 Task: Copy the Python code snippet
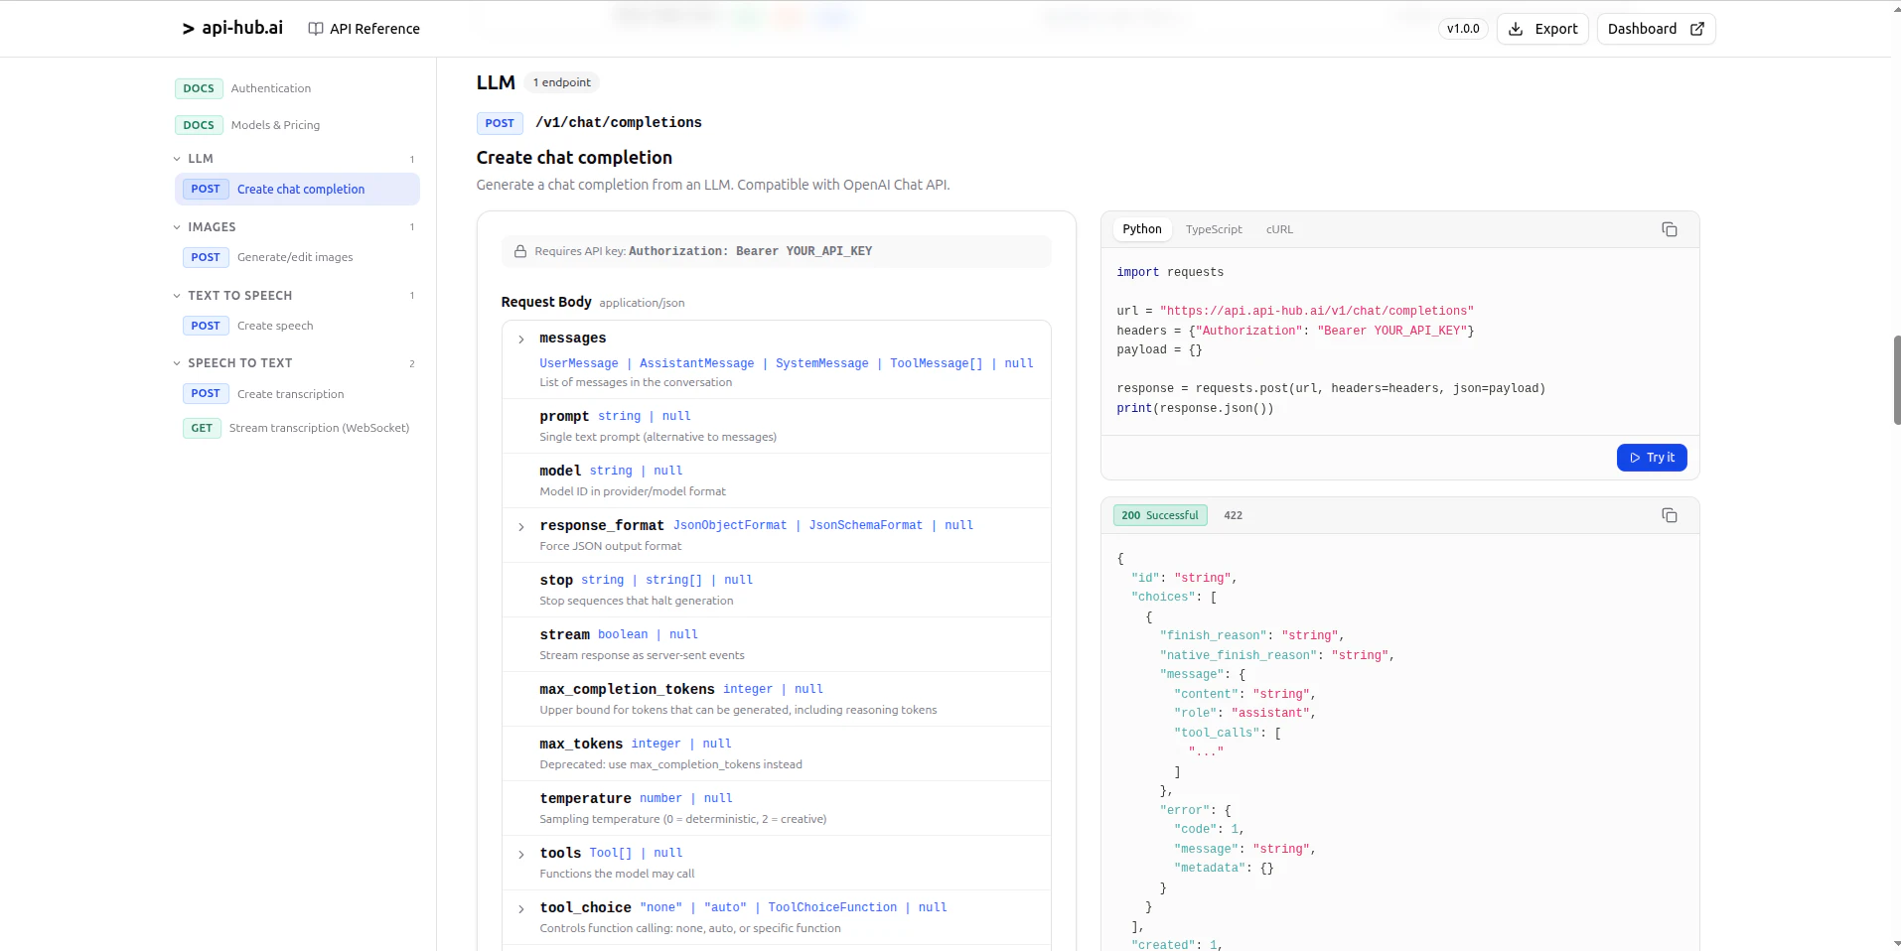(x=1669, y=229)
